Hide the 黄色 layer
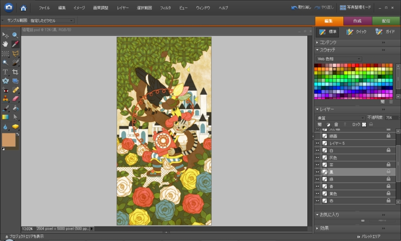401x241 pixels. click(317, 193)
